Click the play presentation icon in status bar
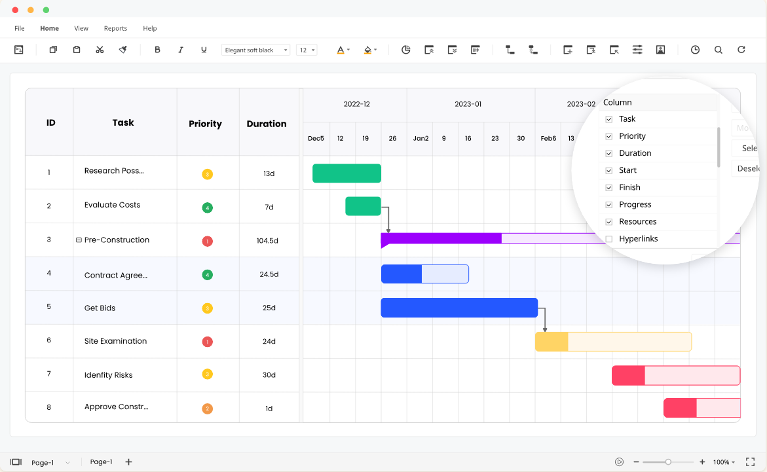 (x=619, y=462)
